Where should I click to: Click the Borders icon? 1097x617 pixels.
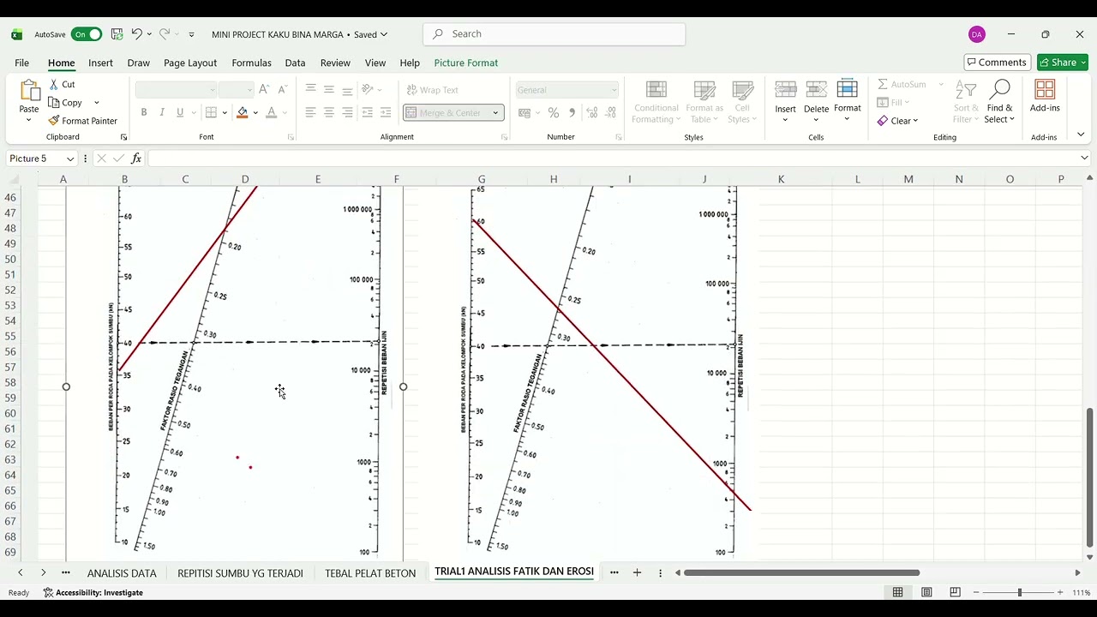point(211,112)
